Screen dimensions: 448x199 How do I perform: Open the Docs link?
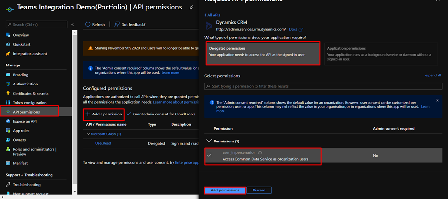pyautogui.click(x=293, y=29)
